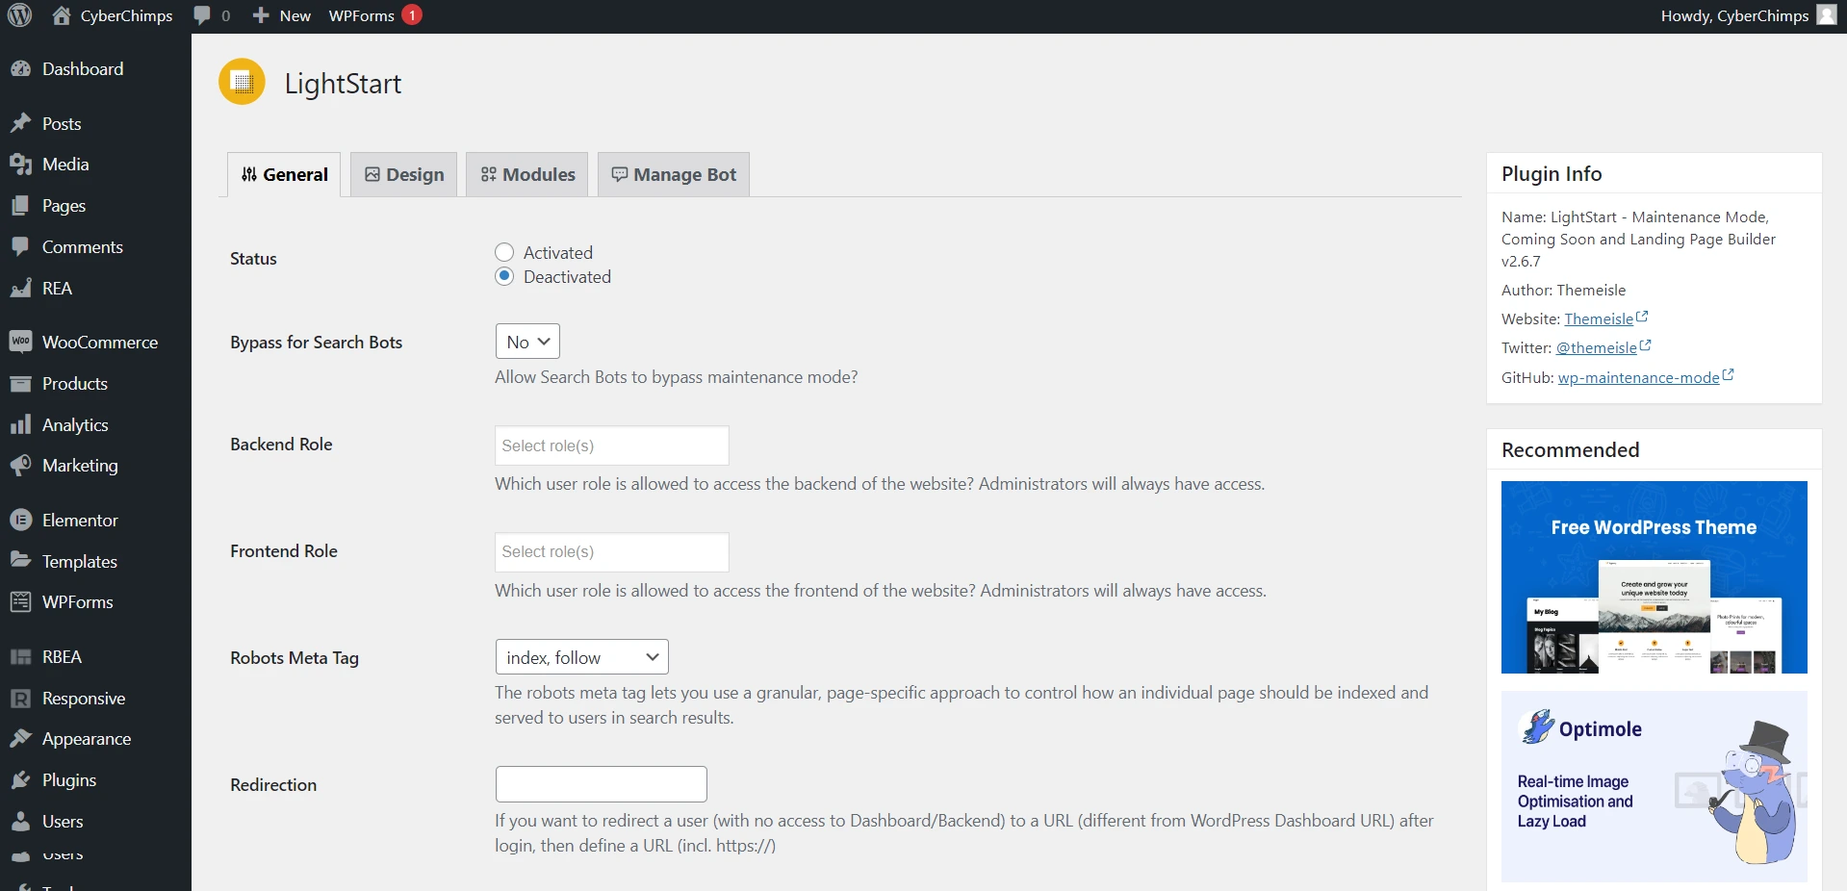Click the LightStart yellow logo
The height and width of the screenshot is (891, 1847).
(x=242, y=82)
